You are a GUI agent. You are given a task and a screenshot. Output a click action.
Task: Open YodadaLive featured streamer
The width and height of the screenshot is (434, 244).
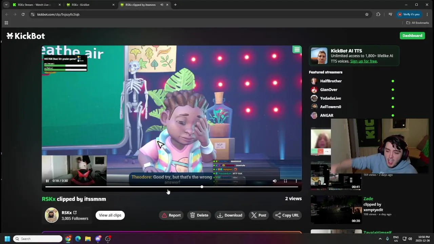331,98
